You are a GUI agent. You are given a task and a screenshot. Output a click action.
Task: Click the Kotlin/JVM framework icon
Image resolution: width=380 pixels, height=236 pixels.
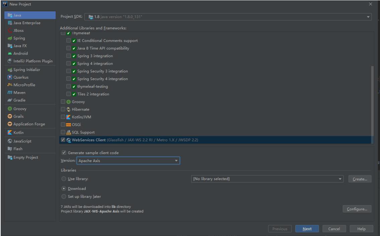69,117
